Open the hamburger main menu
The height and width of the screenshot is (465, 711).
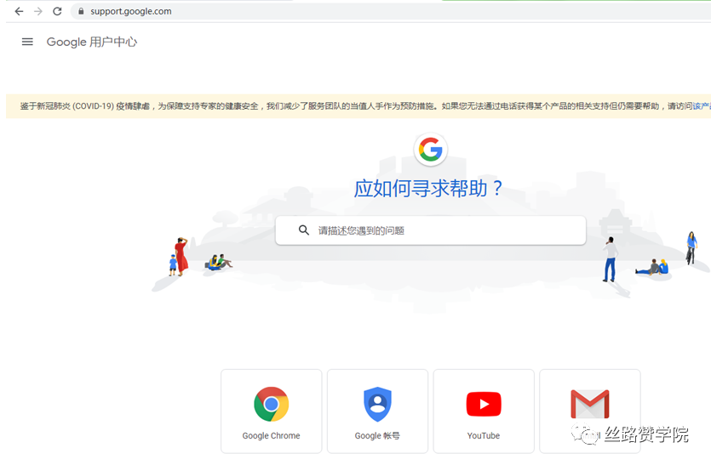click(x=27, y=42)
